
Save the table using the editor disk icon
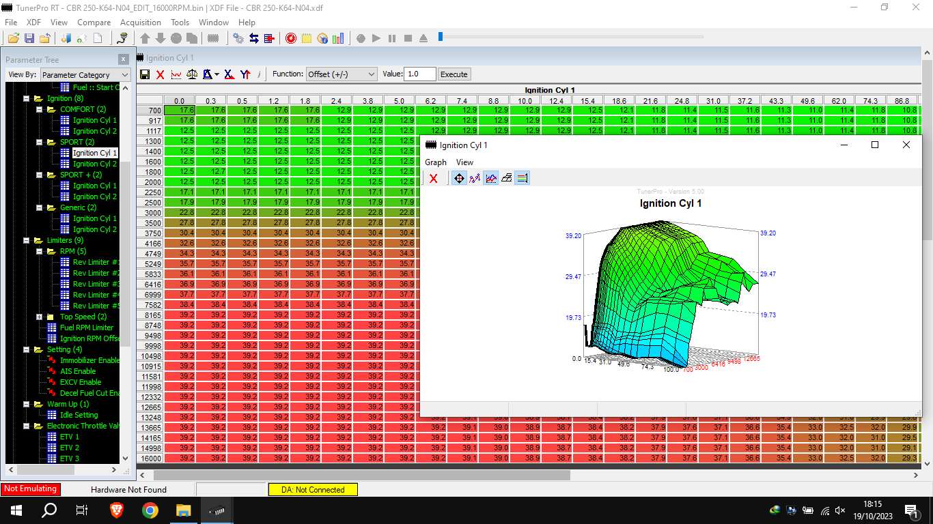point(145,74)
